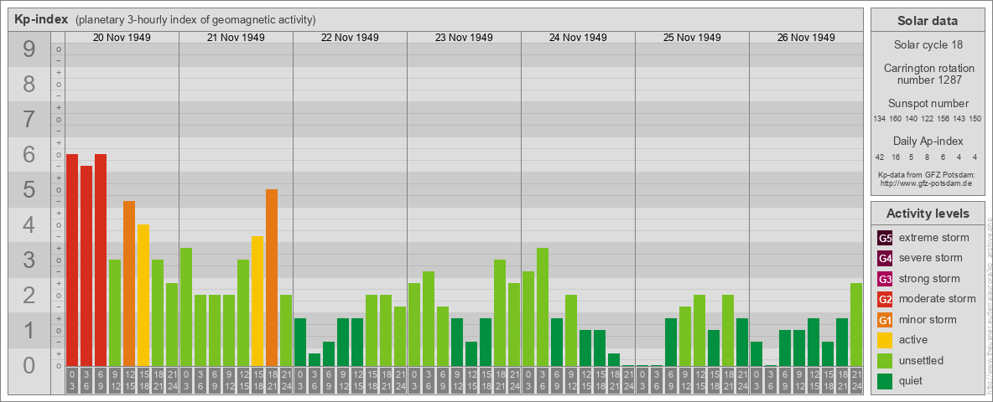Select the 26 Nov 1949 date header
The image size is (993, 402).
806,38
